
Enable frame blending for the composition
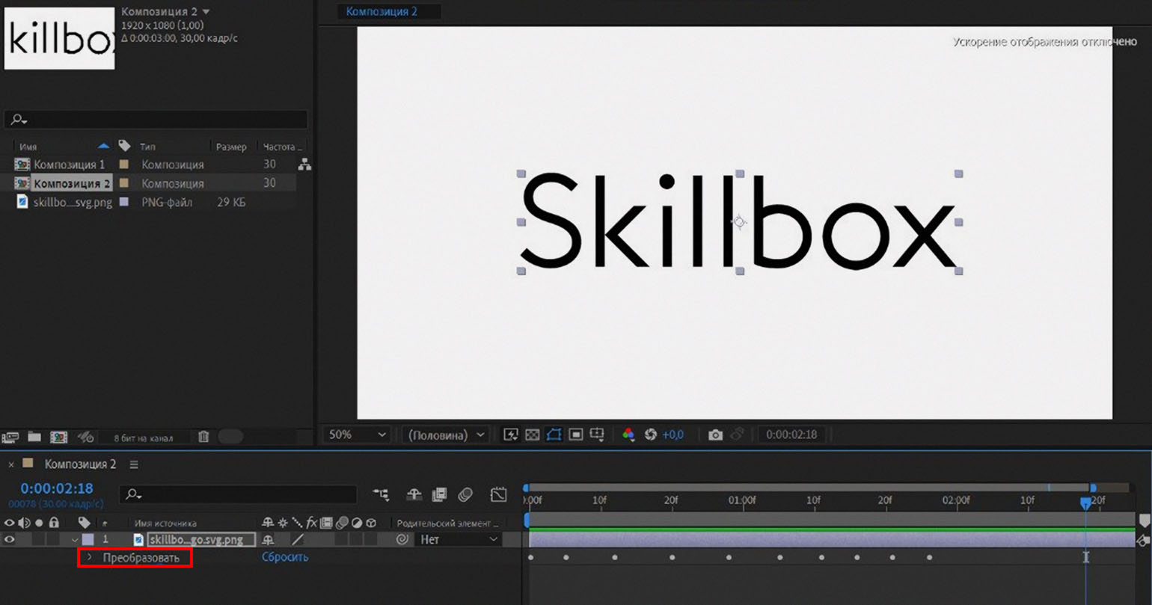(x=439, y=494)
